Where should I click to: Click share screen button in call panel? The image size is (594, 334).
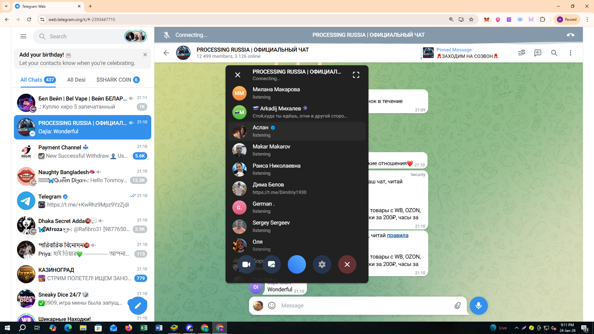click(271, 264)
